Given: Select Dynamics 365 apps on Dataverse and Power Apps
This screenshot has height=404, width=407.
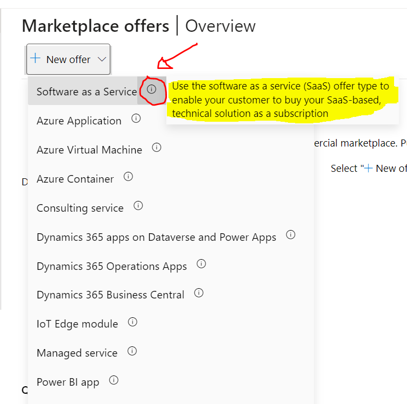Looking at the screenshot, I should pos(156,238).
